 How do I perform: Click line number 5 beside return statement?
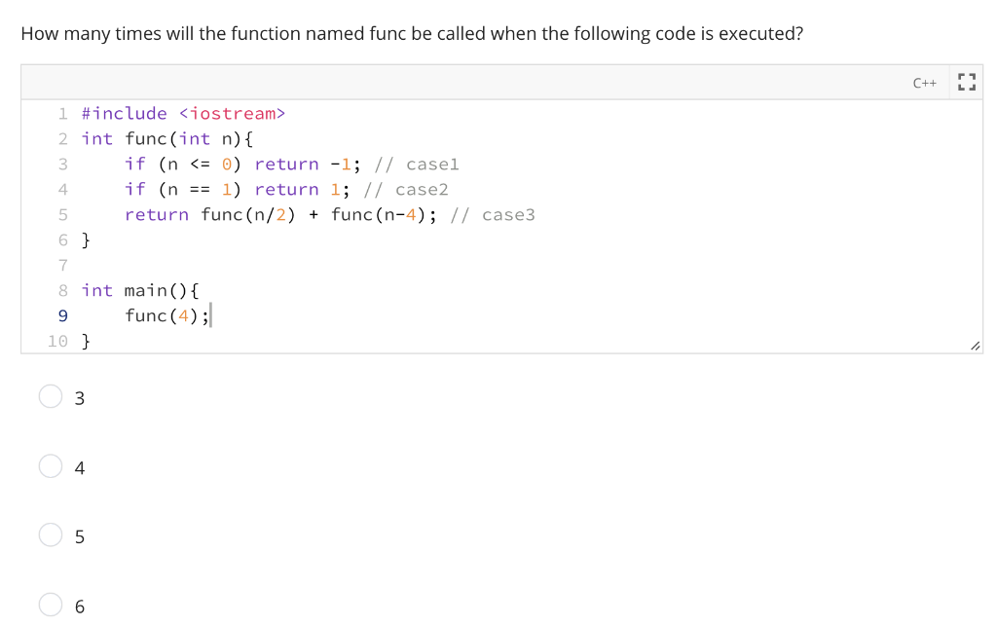tap(62, 214)
